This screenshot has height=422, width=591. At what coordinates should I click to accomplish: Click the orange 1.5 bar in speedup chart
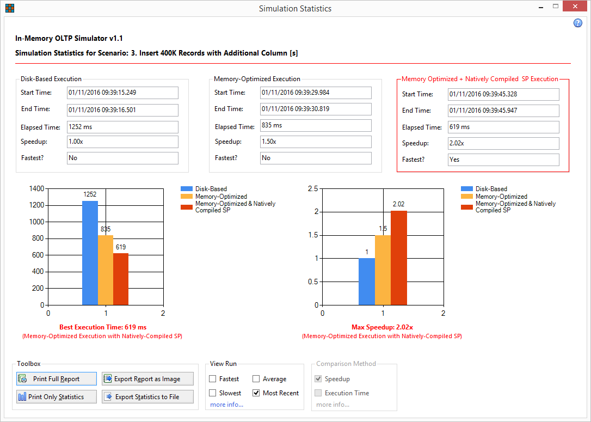click(383, 270)
